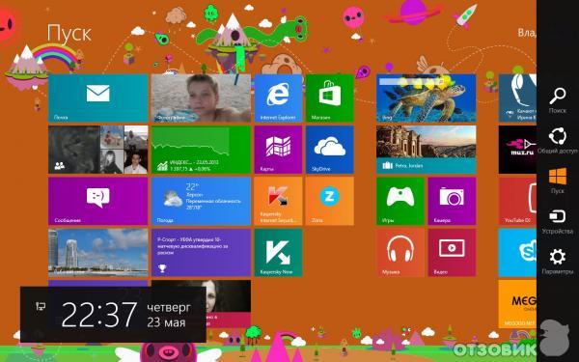
Task: Click the 22:37 clock display
Action: [x=99, y=315]
